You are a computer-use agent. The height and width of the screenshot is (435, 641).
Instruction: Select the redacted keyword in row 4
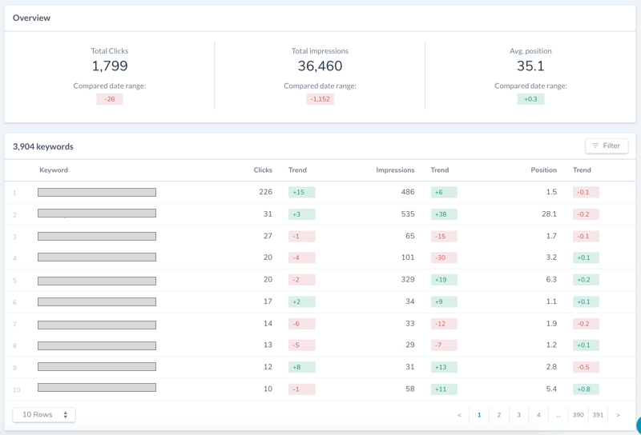(x=97, y=257)
